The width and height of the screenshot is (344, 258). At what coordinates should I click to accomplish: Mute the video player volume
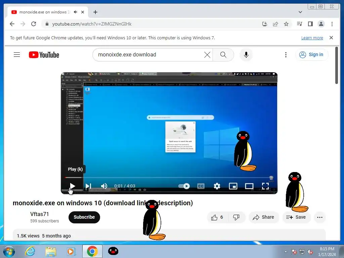coord(104,186)
